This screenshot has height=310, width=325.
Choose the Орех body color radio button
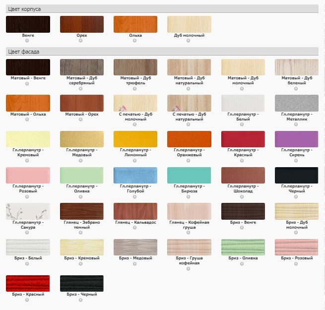pos(81,41)
